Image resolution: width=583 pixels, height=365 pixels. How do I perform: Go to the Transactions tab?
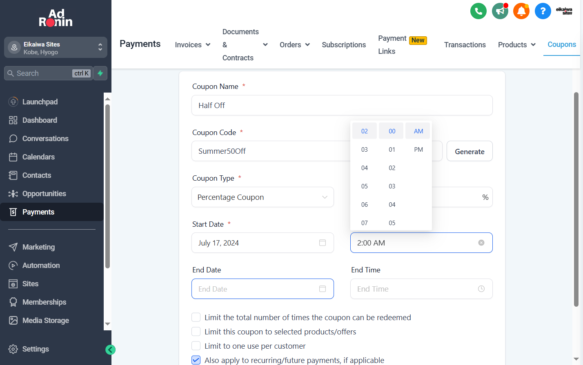[x=465, y=45]
